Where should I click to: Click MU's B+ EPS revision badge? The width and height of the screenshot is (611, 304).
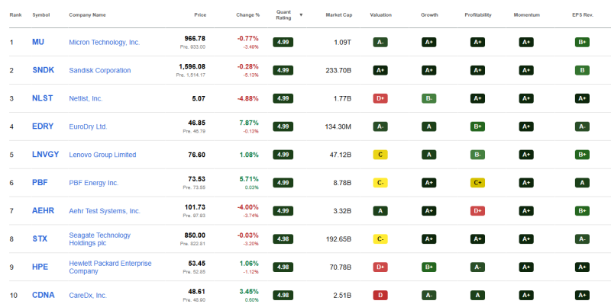pyautogui.click(x=582, y=42)
